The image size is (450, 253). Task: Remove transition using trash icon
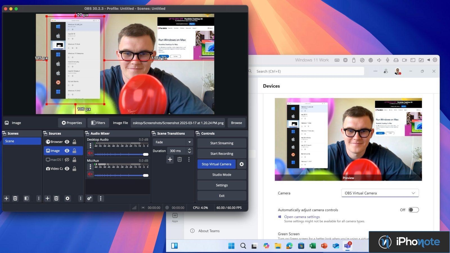pyautogui.click(x=179, y=160)
